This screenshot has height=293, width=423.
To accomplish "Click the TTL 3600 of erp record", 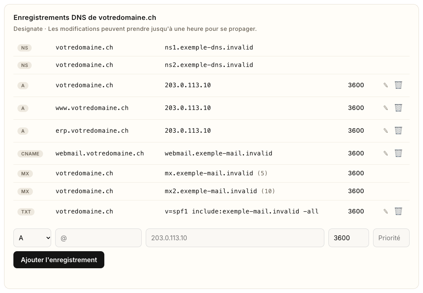I will 356,131.
